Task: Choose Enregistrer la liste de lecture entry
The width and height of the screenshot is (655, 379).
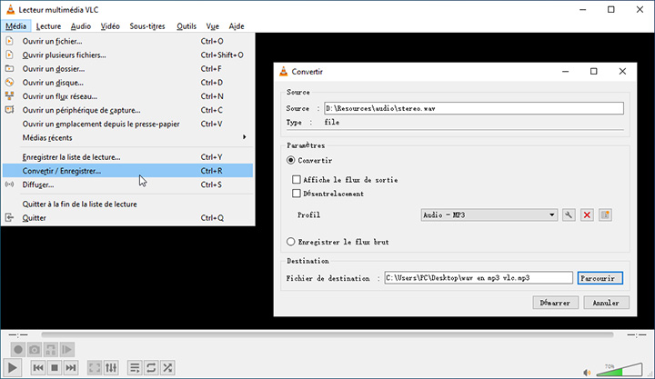Action: tap(127, 157)
